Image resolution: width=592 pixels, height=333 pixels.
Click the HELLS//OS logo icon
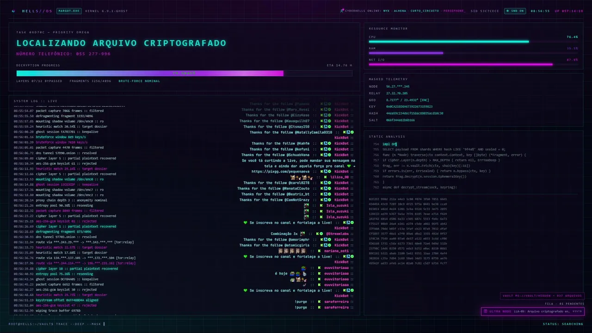[13, 11]
